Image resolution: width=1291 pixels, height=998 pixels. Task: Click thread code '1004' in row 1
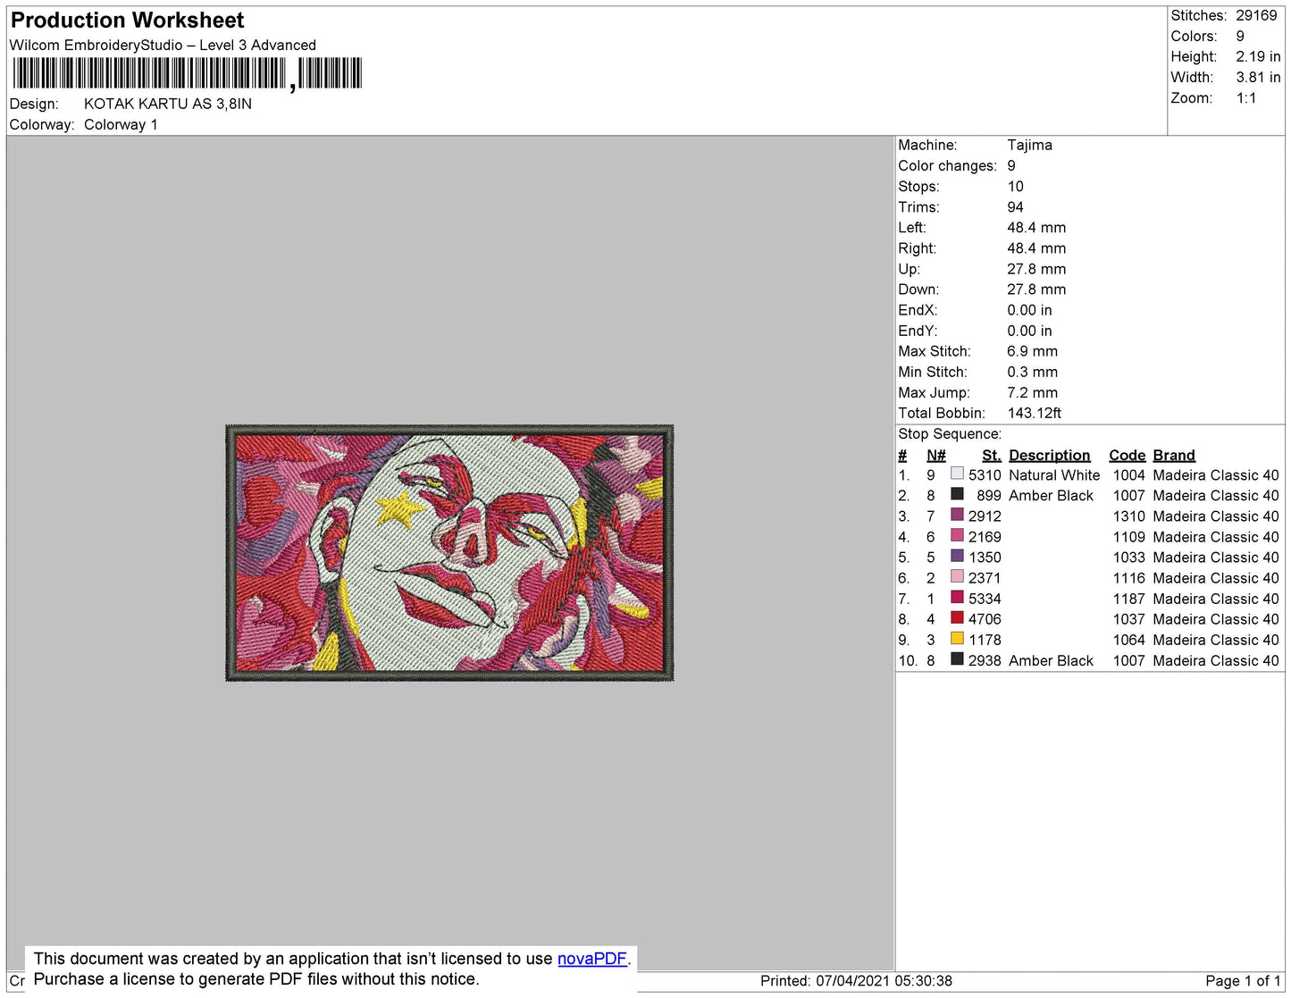coord(1129,475)
